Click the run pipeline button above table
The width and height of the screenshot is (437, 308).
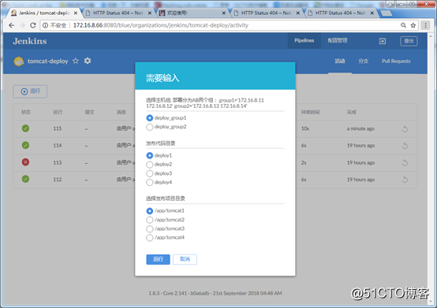30,91
